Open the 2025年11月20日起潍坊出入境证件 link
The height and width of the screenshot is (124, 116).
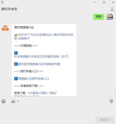pyautogui.click(x=44, y=36)
